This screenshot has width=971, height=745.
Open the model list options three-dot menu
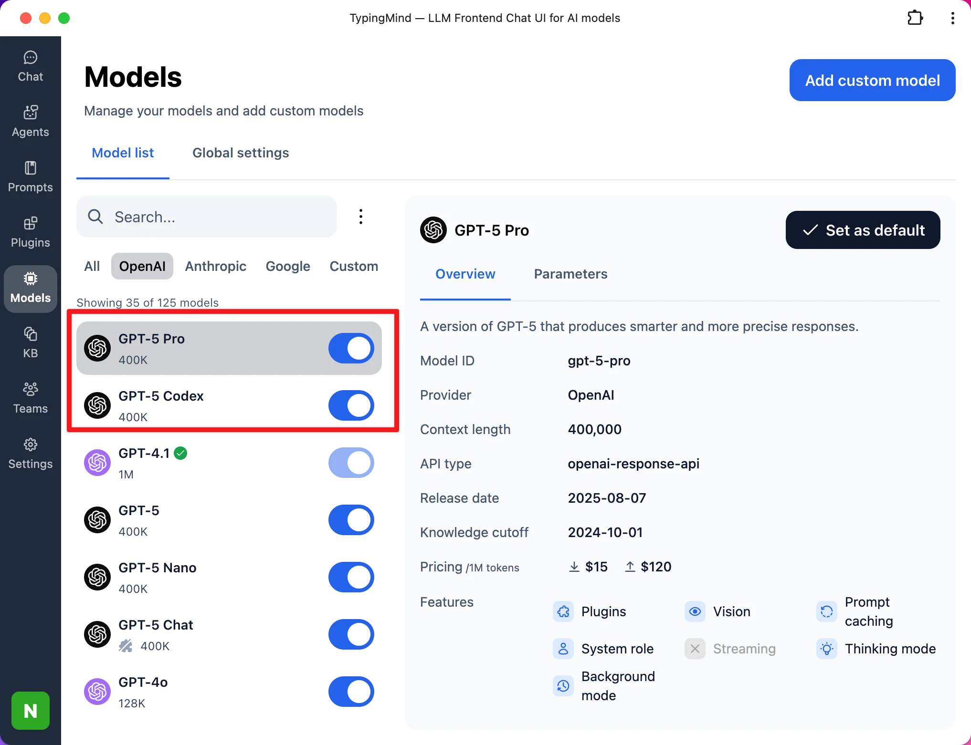(x=361, y=217)
